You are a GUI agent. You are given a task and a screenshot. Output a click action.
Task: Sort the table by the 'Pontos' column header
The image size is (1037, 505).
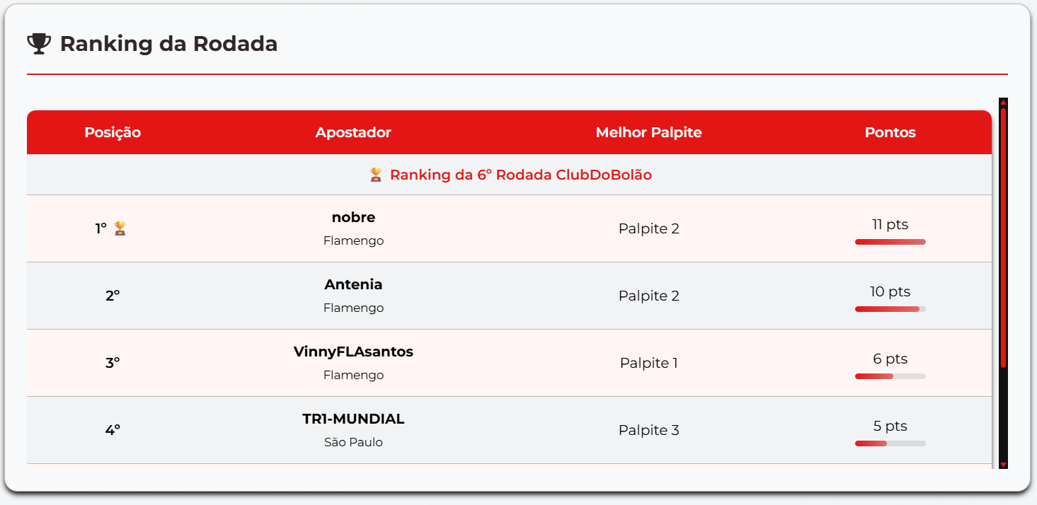click(x=890, y=132)
